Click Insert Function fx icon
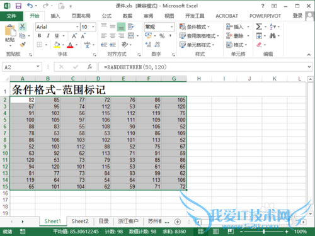Screen dimensions: 315x236 pos(89,67)
